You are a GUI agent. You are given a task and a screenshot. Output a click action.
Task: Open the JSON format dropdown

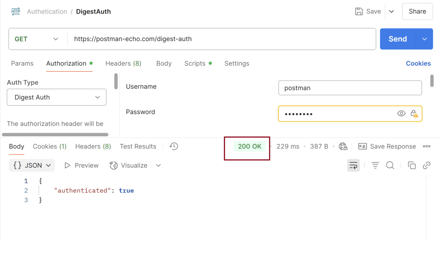[x=32, y=165]
